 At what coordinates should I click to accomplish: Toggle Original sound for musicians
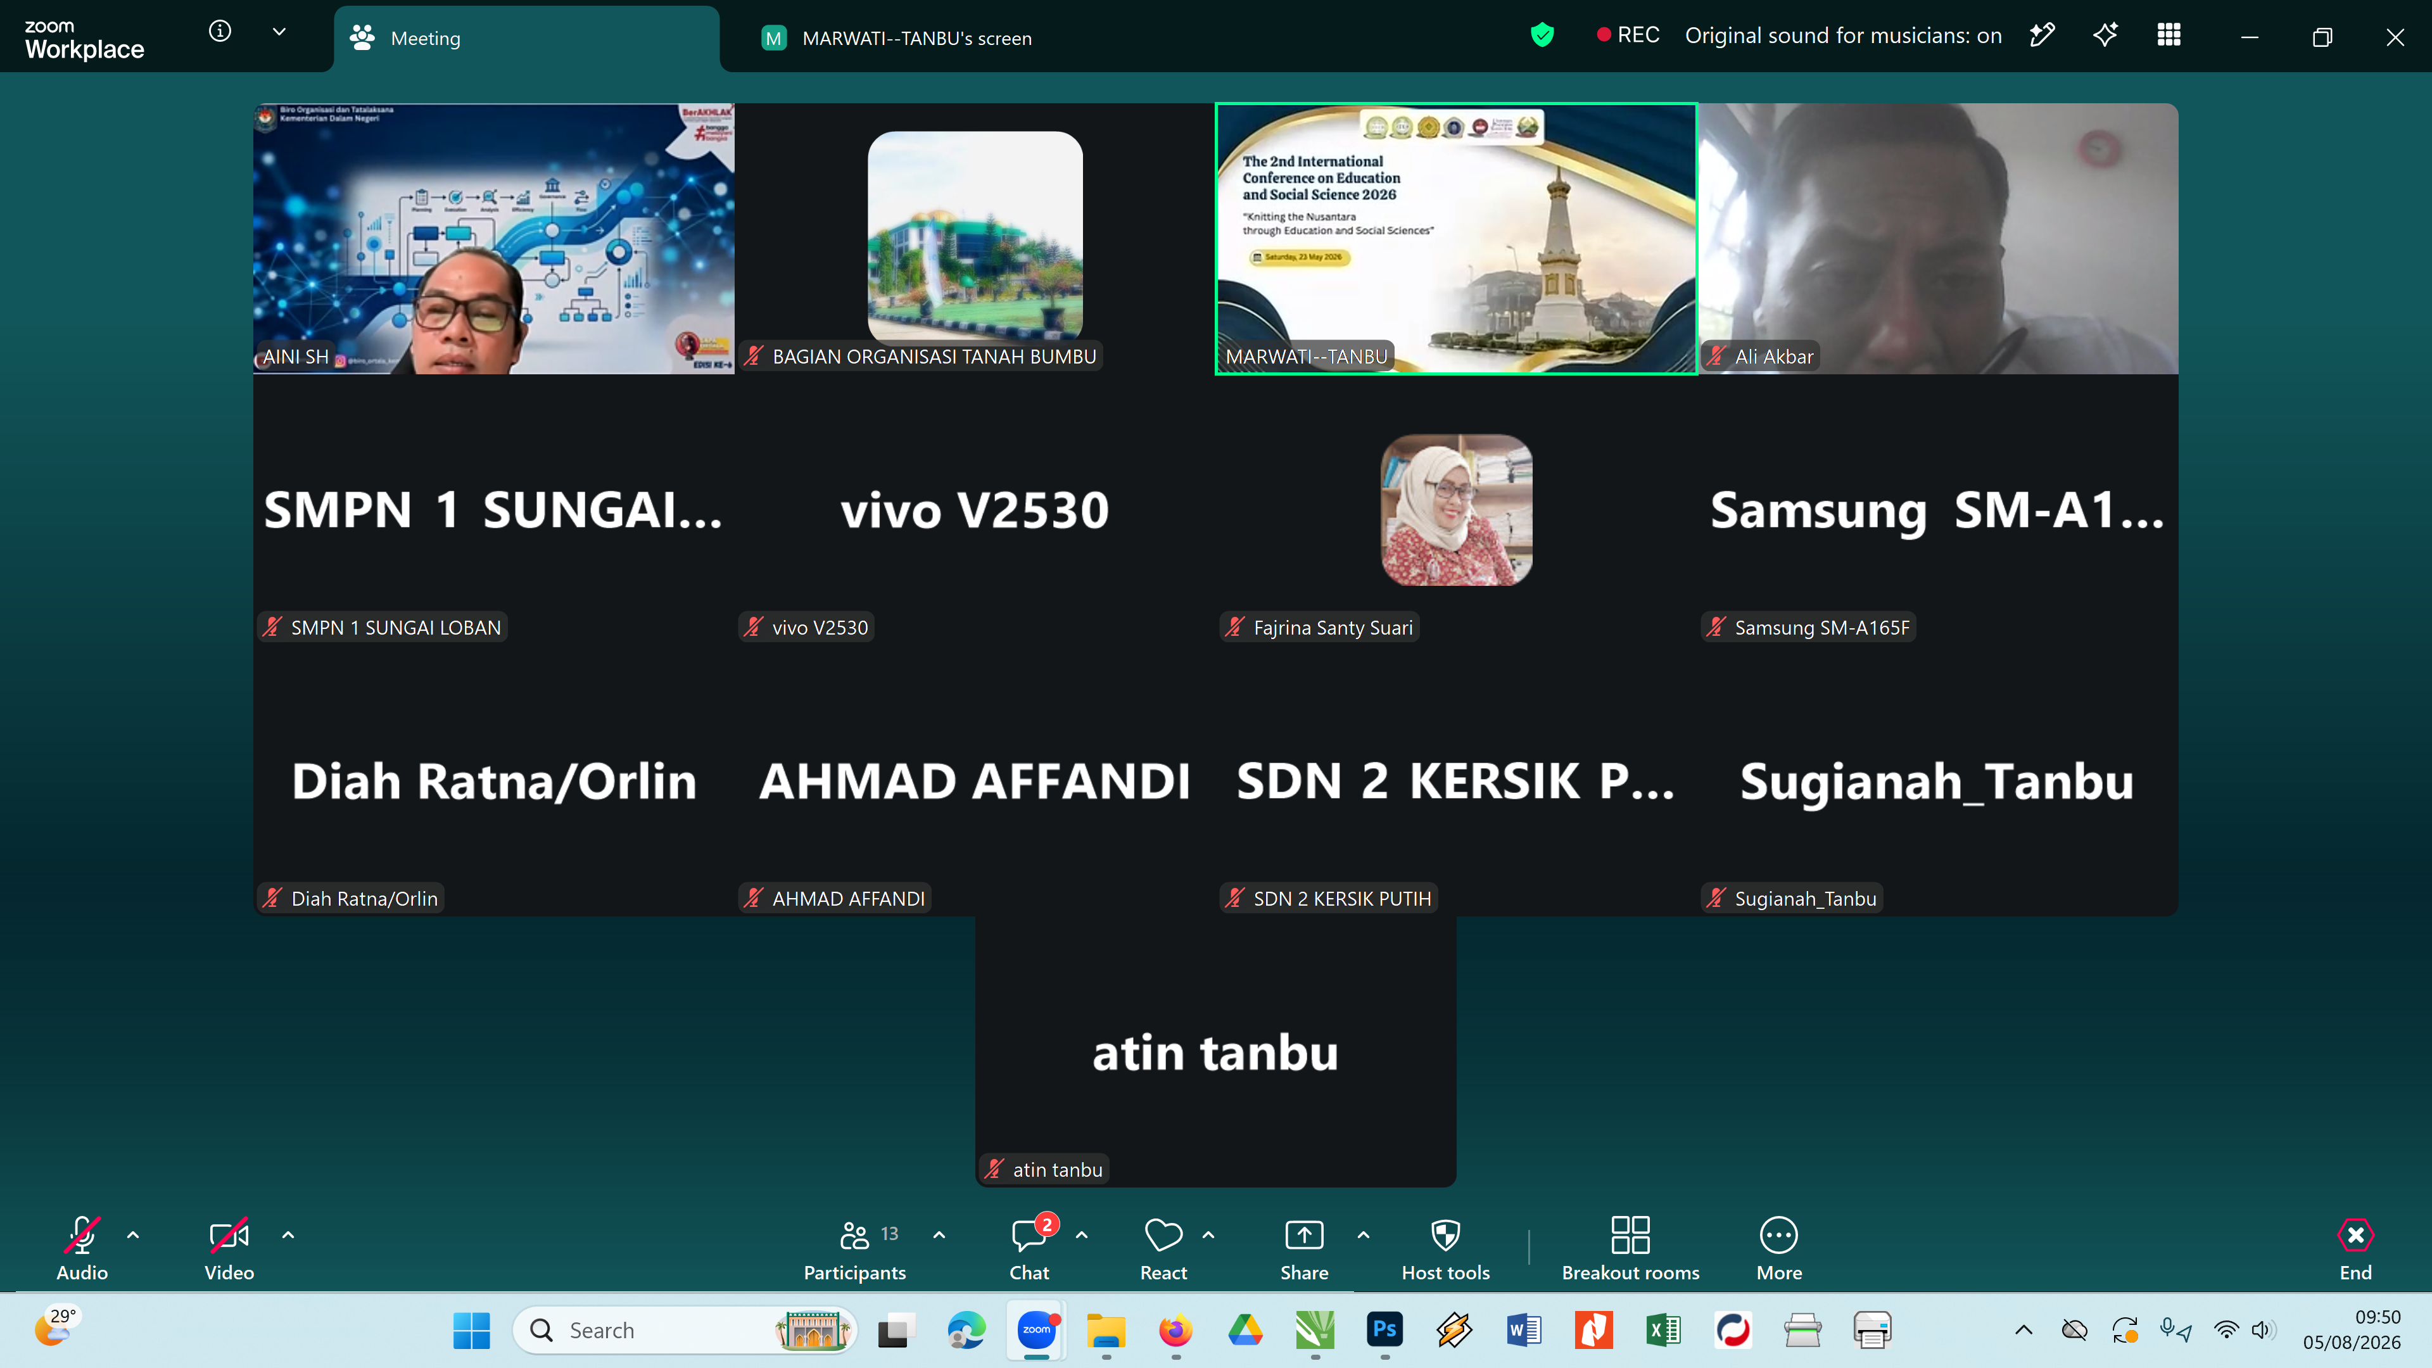pyautogui.click(x=1843, y=35)
